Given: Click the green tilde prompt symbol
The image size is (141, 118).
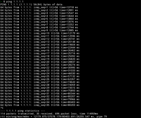Looking at the screenshot, I should [x=1, y=2].
